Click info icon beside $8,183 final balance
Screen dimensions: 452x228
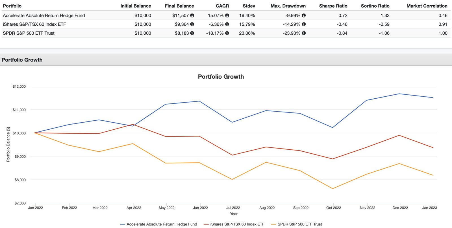pos(192,33)
